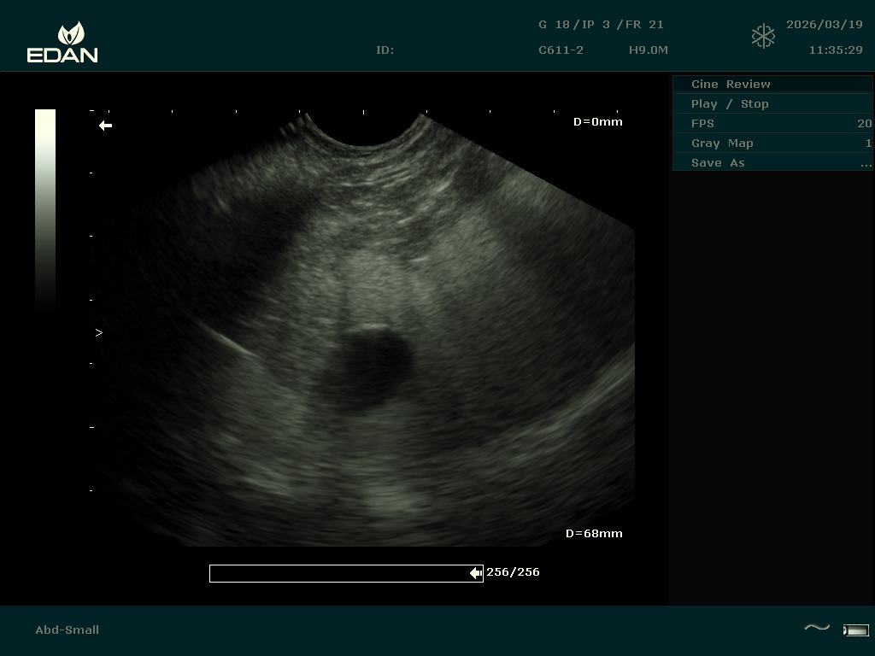
Task: Choose Save As in the cine menu
Action: (718, 163)
